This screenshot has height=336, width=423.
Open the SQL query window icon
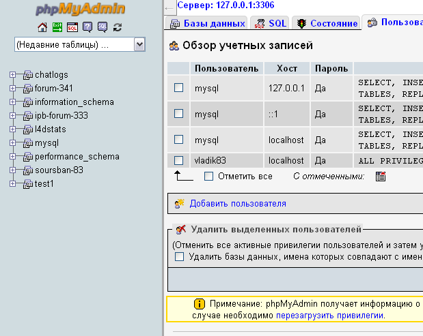72,27
